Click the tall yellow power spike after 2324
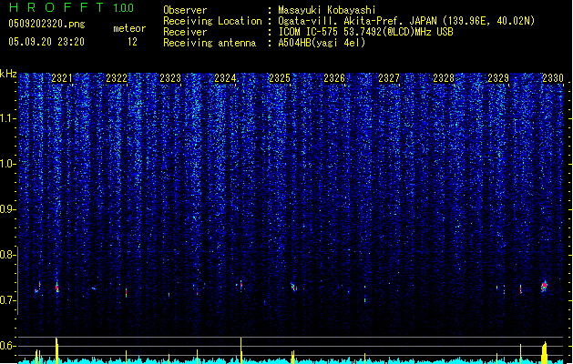Screen dimensions: 573x364 click(x=241, y=350)
